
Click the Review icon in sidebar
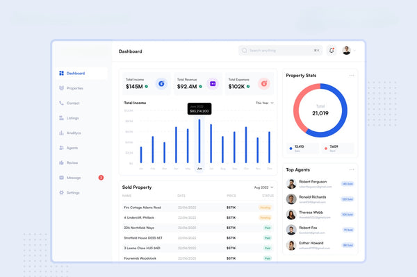(x=61, y=162)
